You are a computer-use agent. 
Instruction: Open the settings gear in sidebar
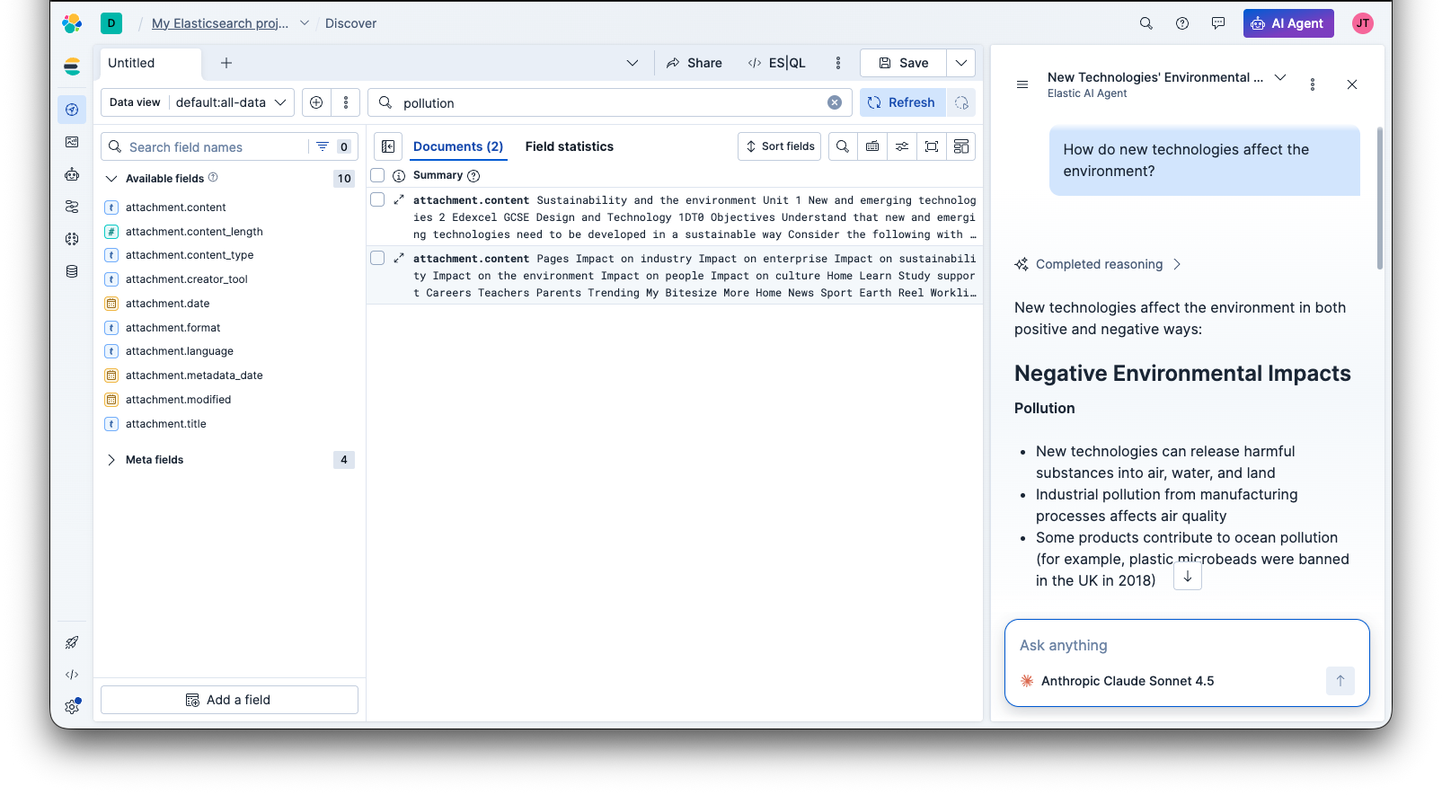[72, 707]
